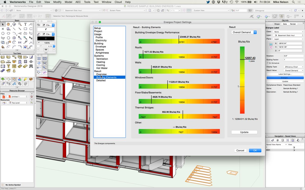Switch to the Render tab in Obj Info
The image size is (305, 190).
pos(293,23)
